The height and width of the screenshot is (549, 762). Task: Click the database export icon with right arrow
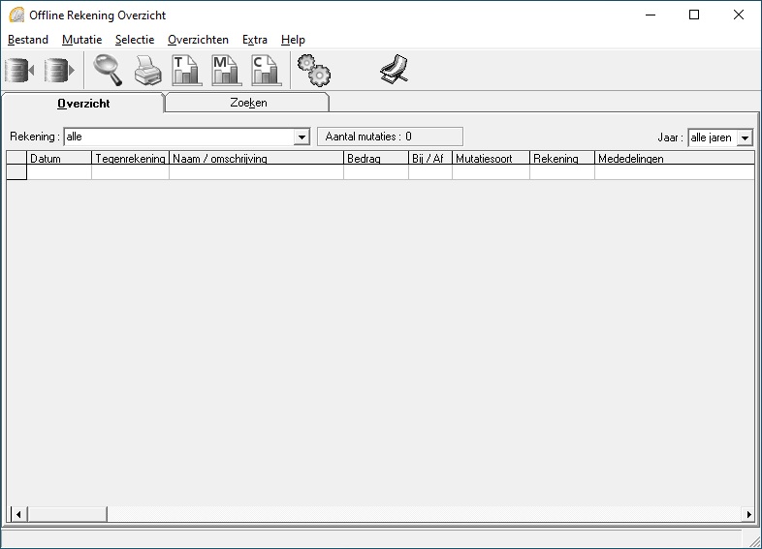pyautogui.click(x=60, y=71)
